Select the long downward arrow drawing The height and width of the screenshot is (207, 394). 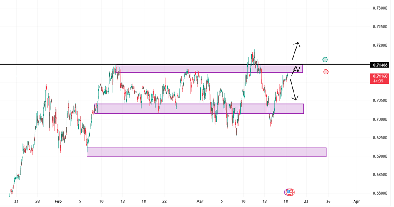(293, 89)
